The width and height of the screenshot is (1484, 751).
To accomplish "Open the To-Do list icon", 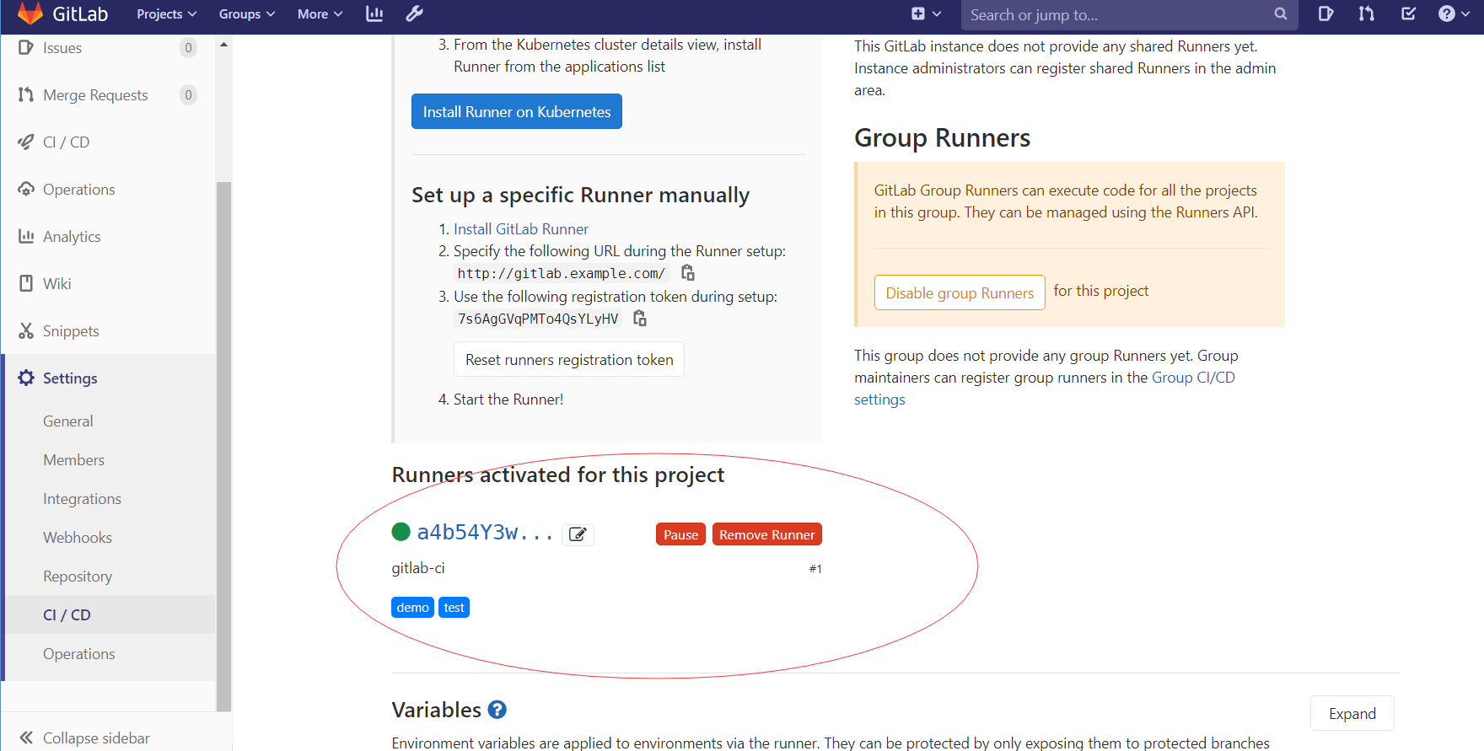I will (1408, 13).
